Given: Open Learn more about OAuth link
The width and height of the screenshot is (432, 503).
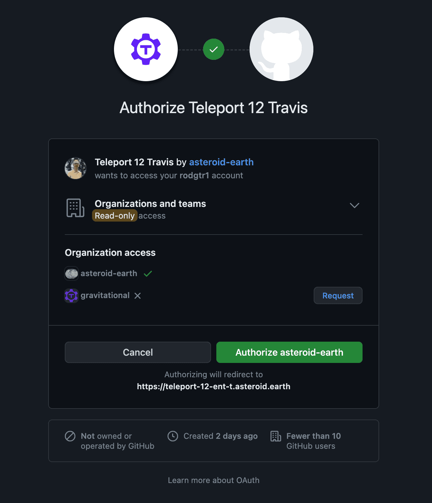Looking at the screenshot, I should click(214, 480).
